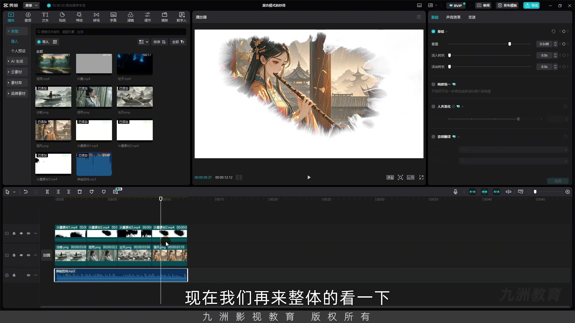Click the grid view icon beside 导入
Image resolution: width=575 pixels, height=323 pixels.
coord(55,42)
